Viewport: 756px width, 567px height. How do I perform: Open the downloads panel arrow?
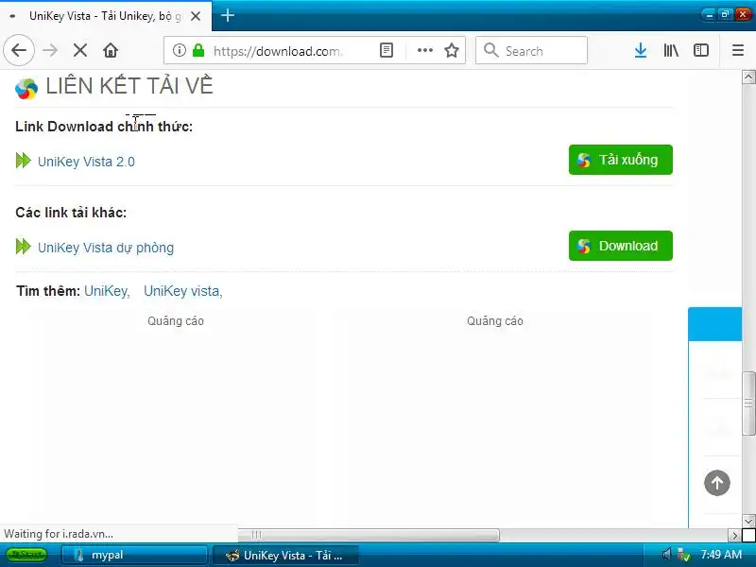[641, 50]
